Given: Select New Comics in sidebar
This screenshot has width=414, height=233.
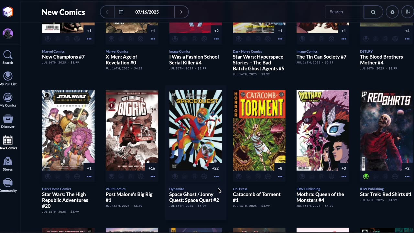Looking at the screenshot, I should pos(8,143).
